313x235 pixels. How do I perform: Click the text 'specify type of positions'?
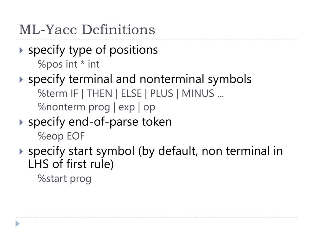93,50
